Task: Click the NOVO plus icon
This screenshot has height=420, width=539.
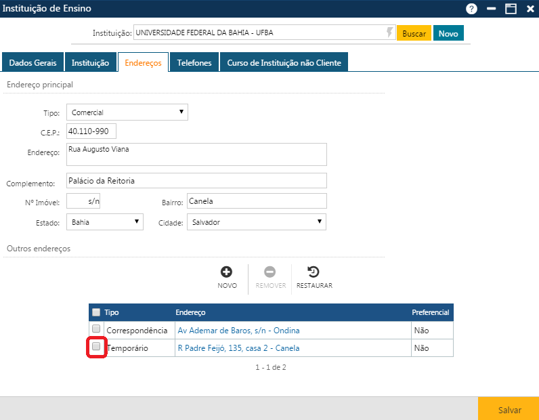Action: click(227, 272)
